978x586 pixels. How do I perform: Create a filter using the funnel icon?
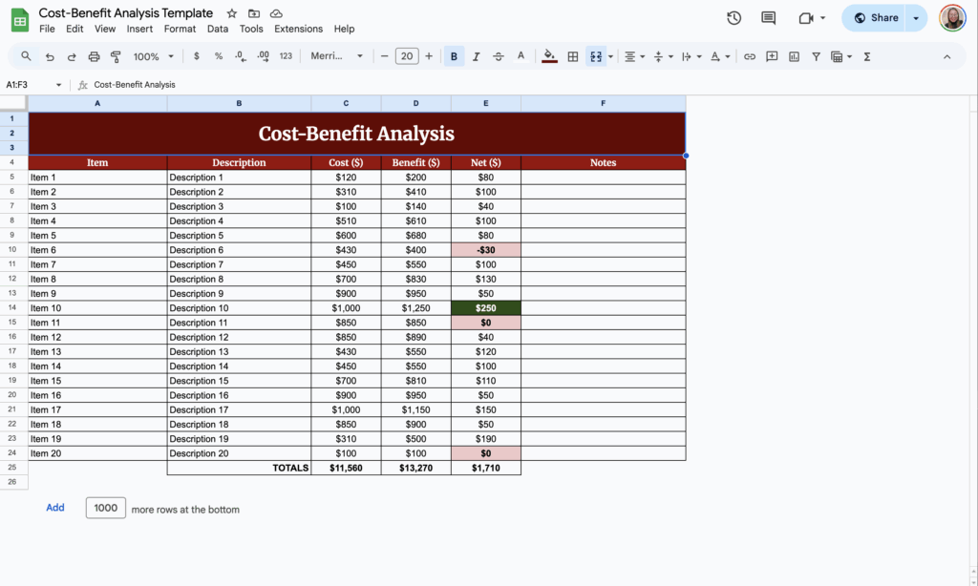[816, 56]
